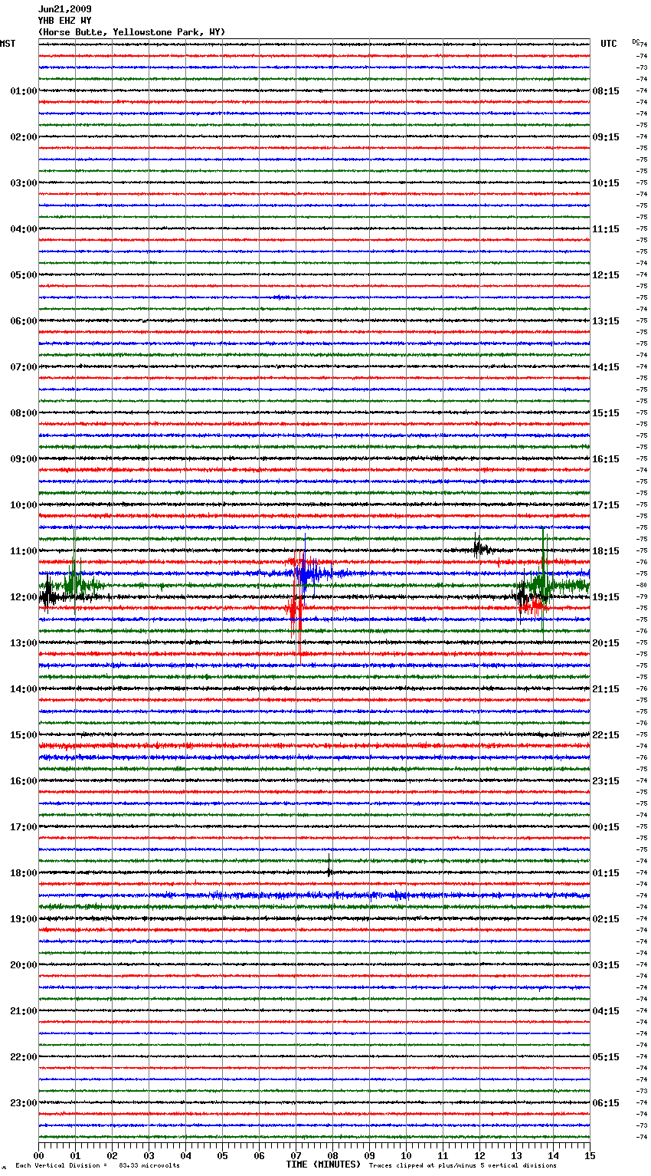Click the TIME (MINUTES) axis title
The image size is (651, 1176).
323,1165
